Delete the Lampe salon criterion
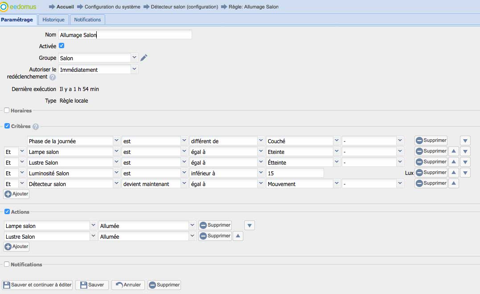 431,151
